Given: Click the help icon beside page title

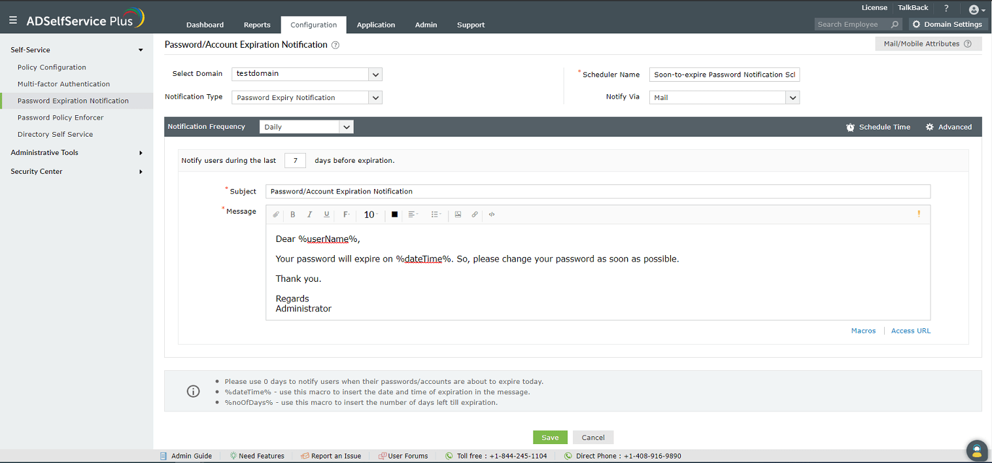Looking at the screenshot, I should pyautogui.click(x=335, y=45).
